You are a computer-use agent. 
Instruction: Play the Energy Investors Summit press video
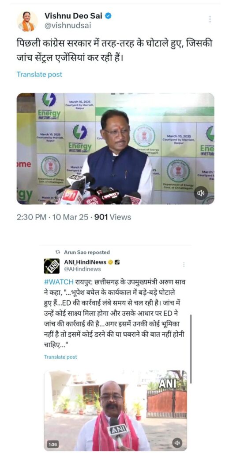[x=115, y=149]
